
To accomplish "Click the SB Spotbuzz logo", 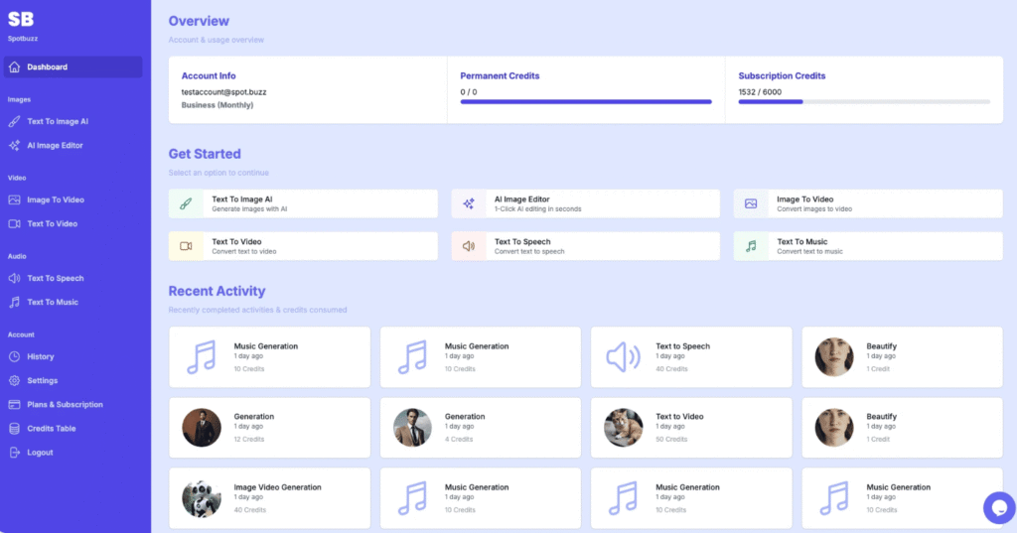I will click(x=22, y=26).
